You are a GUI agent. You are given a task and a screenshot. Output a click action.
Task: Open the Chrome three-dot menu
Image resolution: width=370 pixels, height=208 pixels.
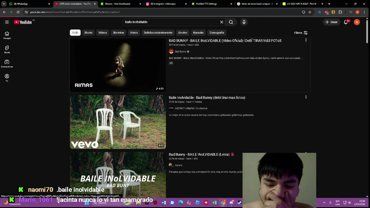pos(365,12)
